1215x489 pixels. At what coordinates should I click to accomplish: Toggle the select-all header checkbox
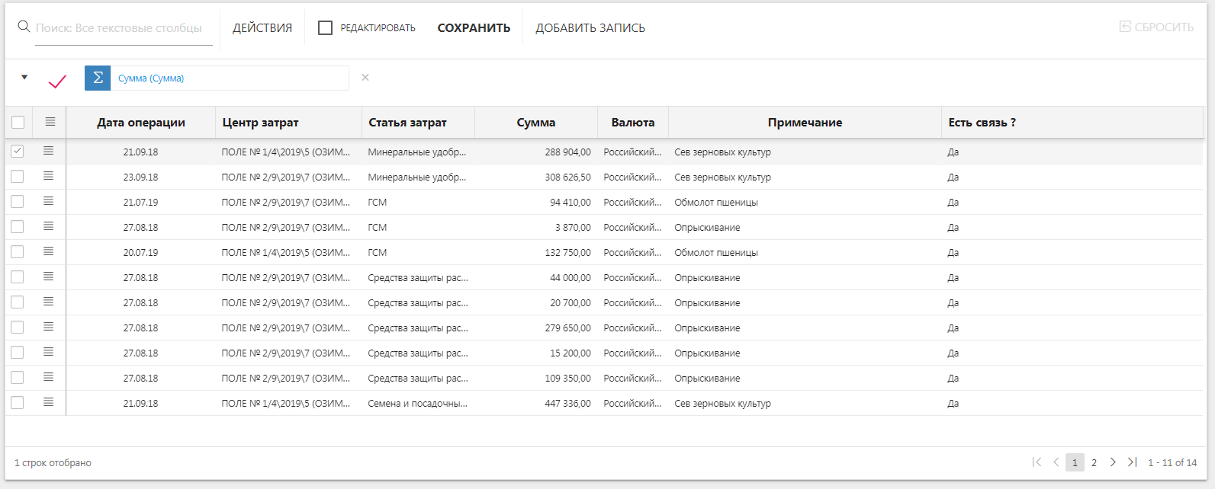[18, 123]
